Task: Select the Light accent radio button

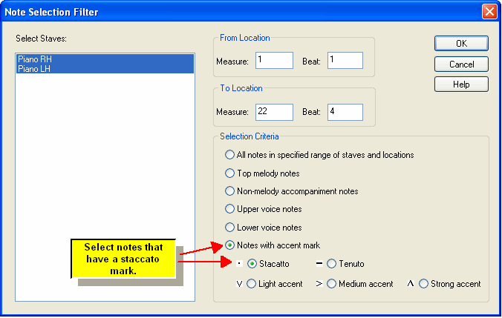Action: [252, 283]
